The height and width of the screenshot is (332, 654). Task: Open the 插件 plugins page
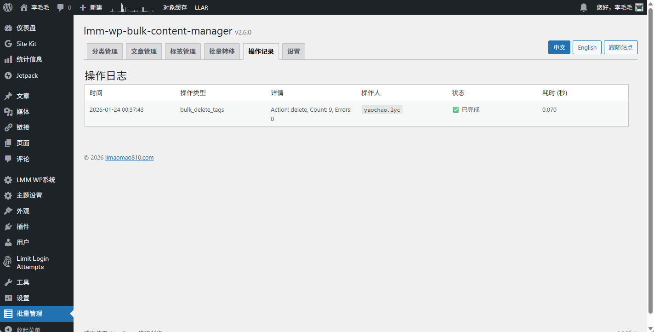pyautogui.click(x=23, y=227)
